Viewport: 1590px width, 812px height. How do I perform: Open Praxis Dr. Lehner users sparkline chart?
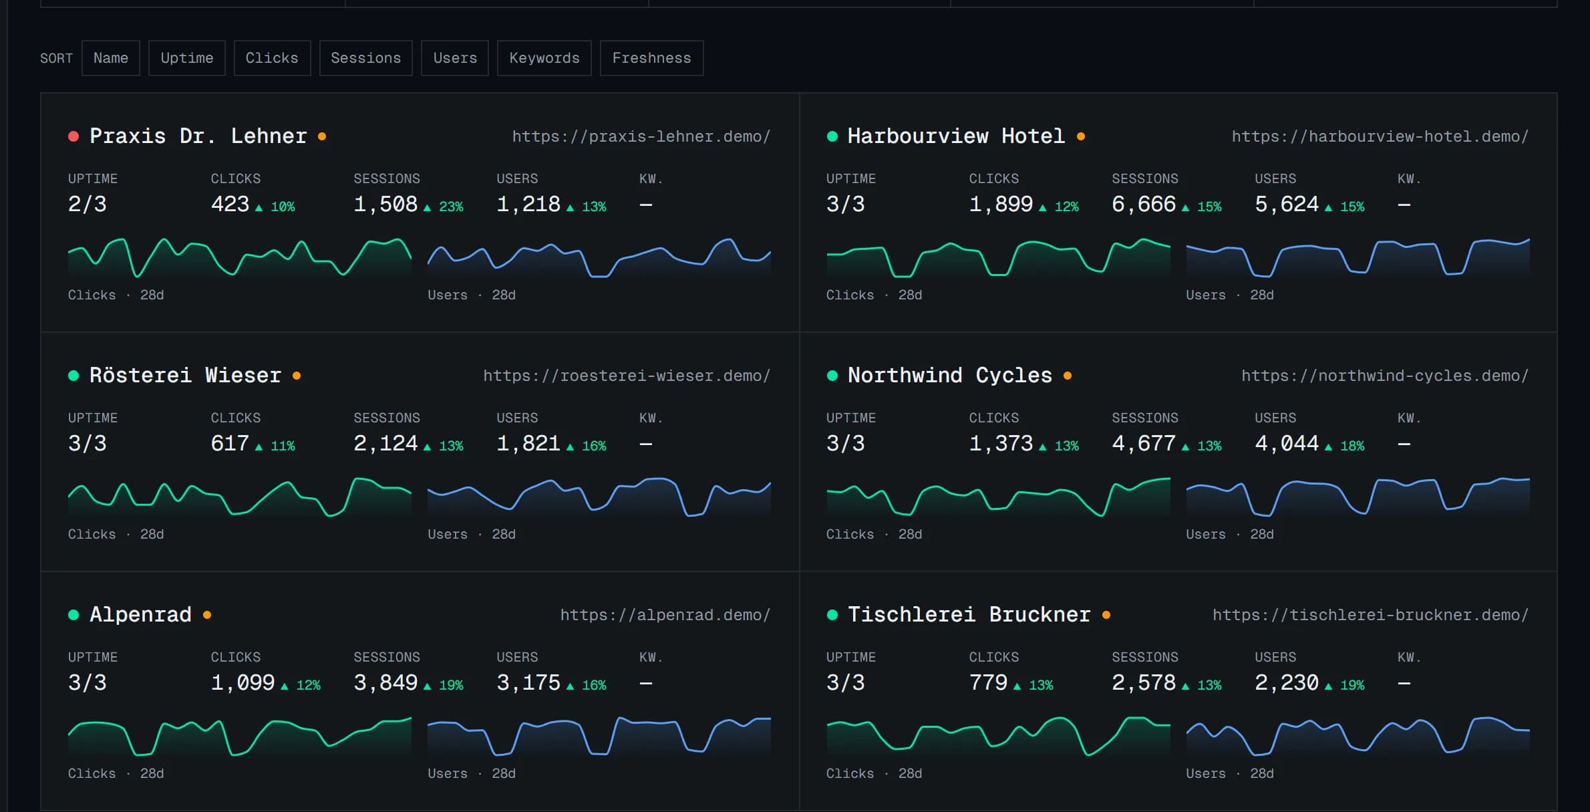[599, 257]
